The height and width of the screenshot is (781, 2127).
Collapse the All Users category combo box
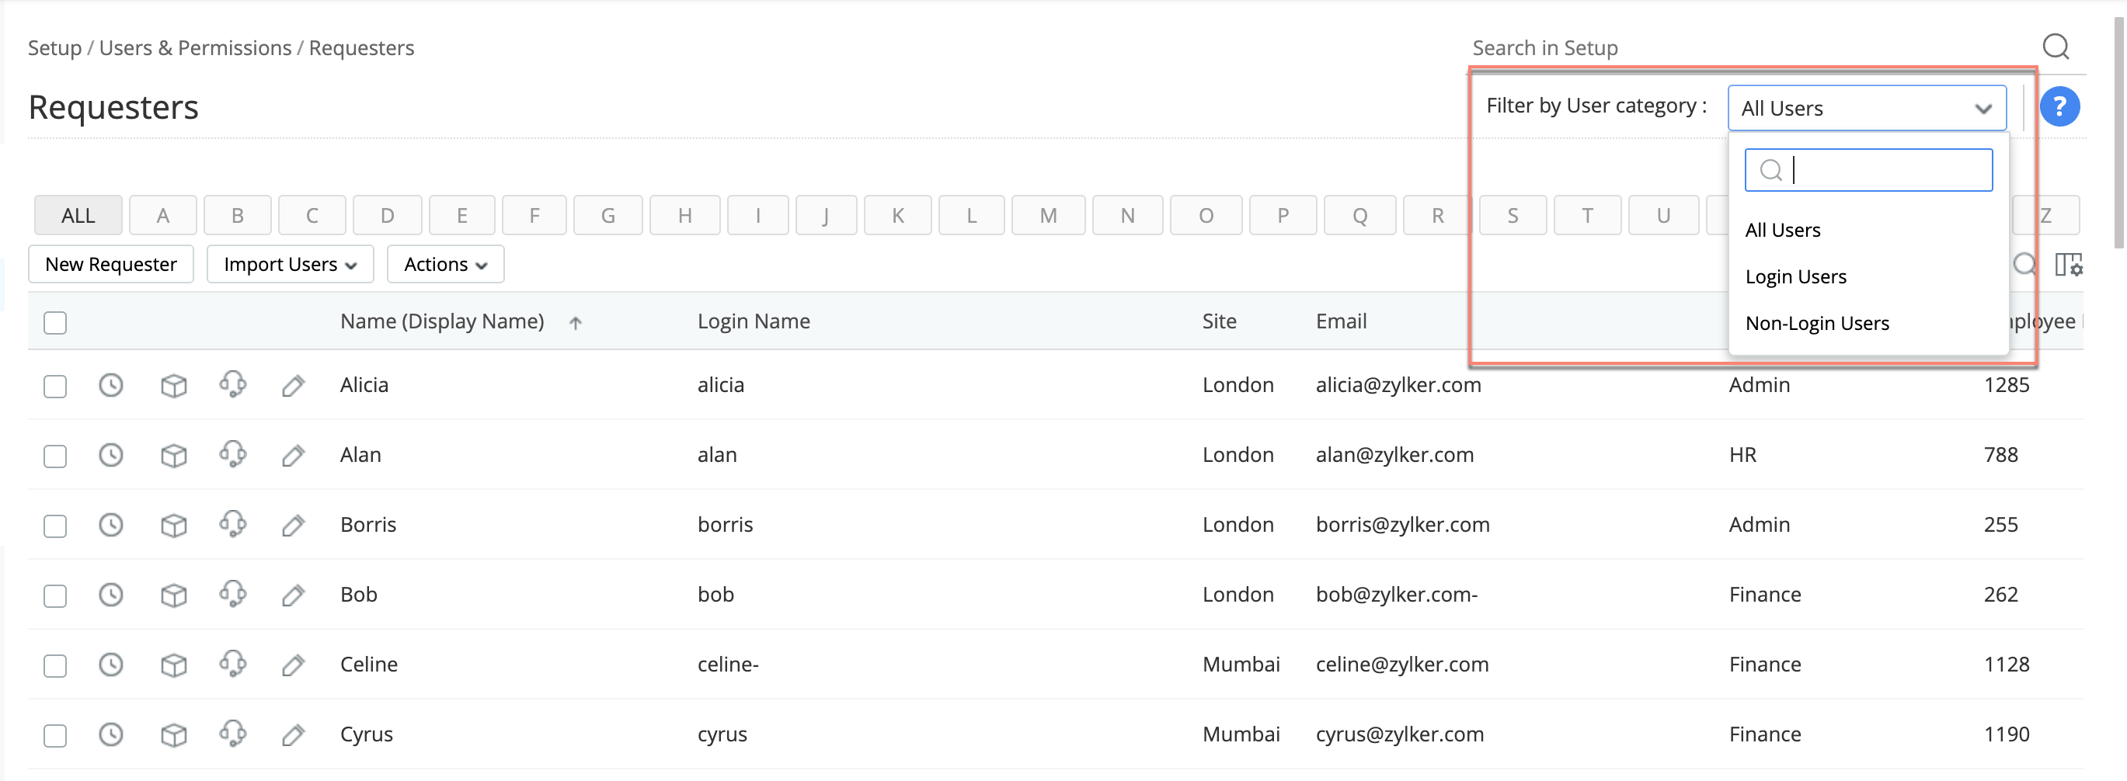1866,108
